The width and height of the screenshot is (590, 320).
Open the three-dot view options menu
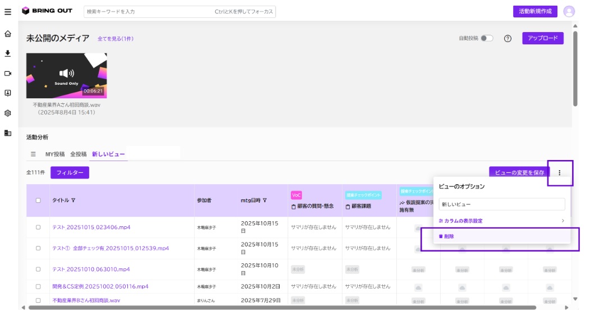tap(560, 173)
